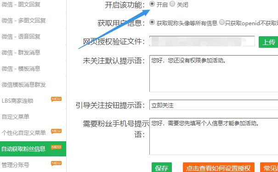This screenshot has width=278, height=172.
Task: Click NEW badge beside 自动获取粉丝信息
Action: (56, 147)
